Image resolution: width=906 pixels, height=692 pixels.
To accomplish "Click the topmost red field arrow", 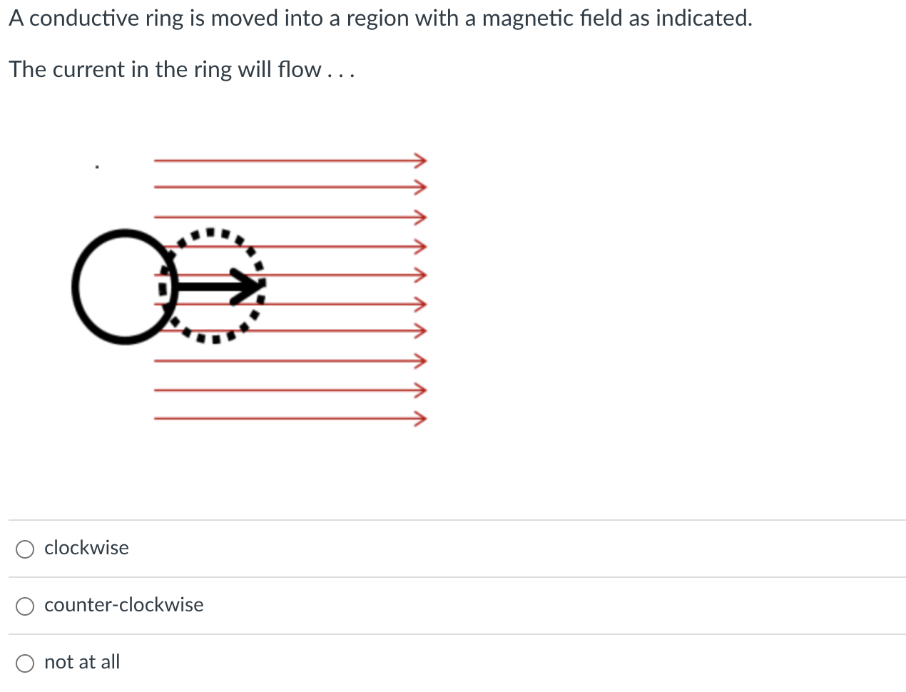I will pyautogui.click(x=285, y=160).
